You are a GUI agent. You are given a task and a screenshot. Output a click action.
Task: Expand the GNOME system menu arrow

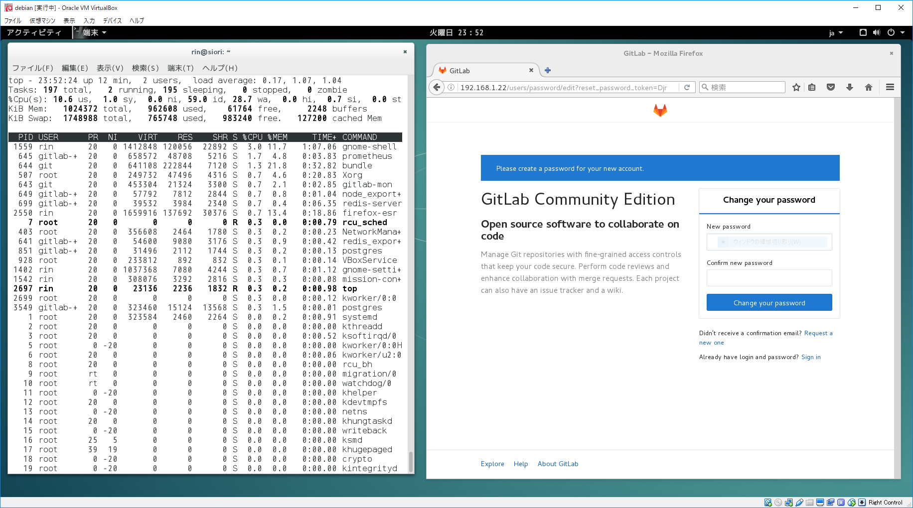pyautogui.click(x=903, y=33)
